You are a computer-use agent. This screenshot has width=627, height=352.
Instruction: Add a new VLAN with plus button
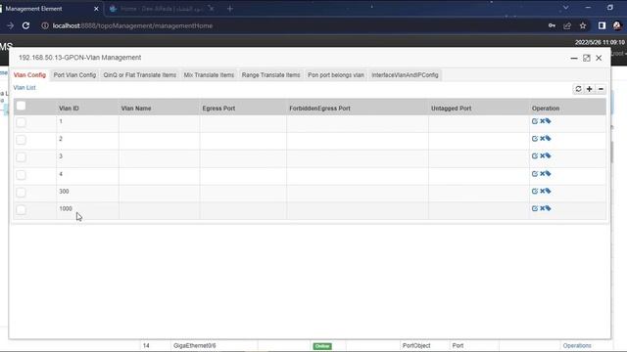coord(590,89)
